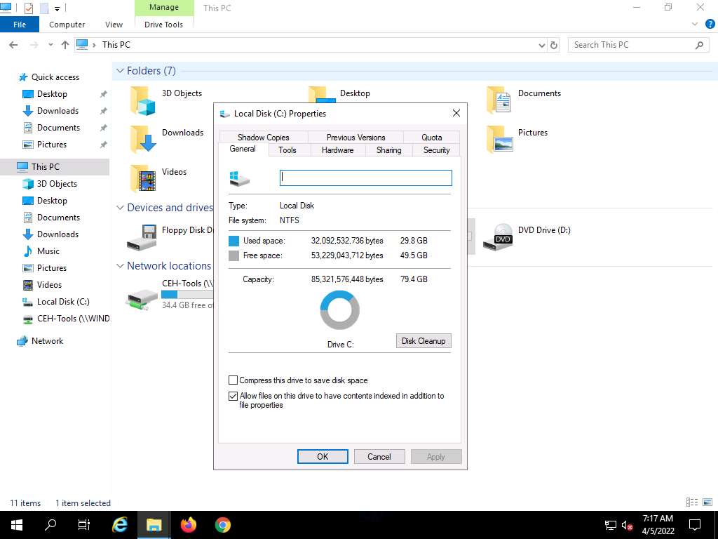Open the Pictures folder icon

499,139
